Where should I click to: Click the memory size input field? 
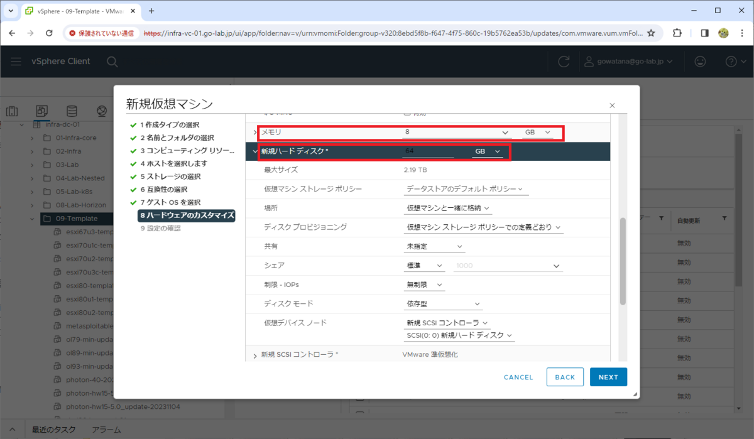point(457,133)
